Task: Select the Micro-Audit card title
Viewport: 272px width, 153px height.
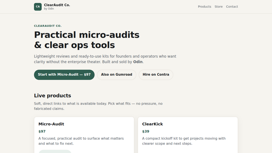Action: (51, 124)
